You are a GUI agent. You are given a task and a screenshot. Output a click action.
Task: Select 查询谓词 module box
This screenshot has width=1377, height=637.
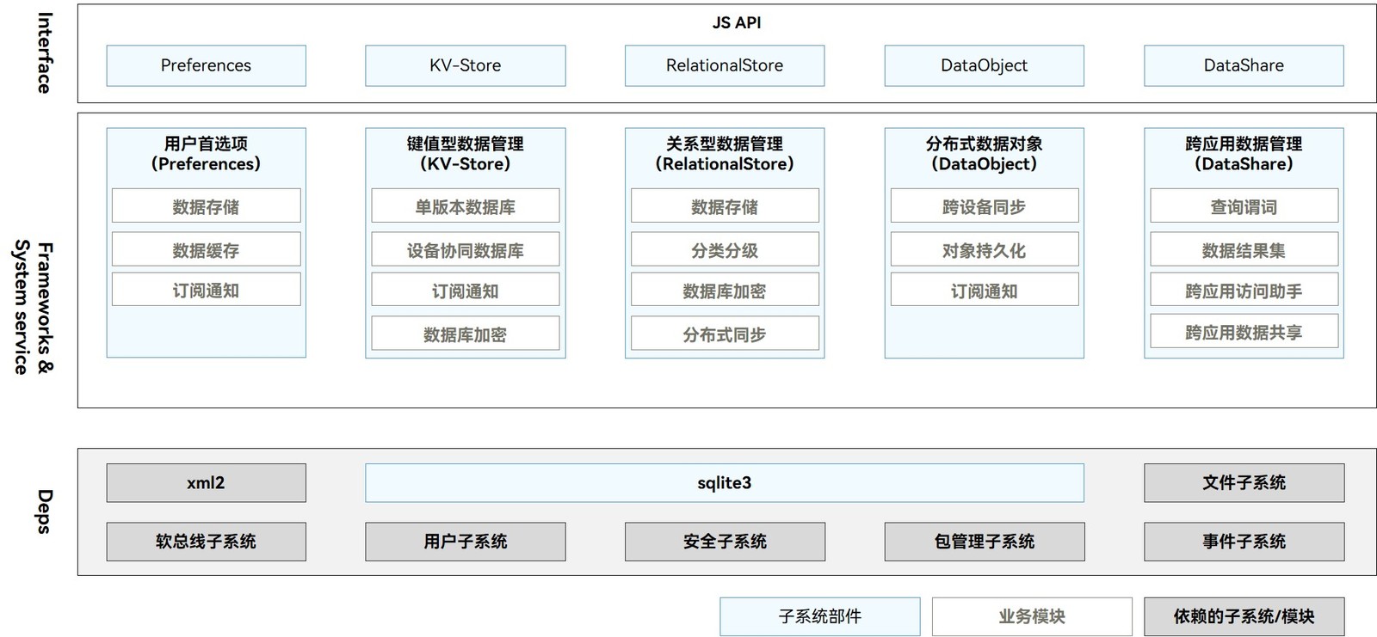[1244, 206]
